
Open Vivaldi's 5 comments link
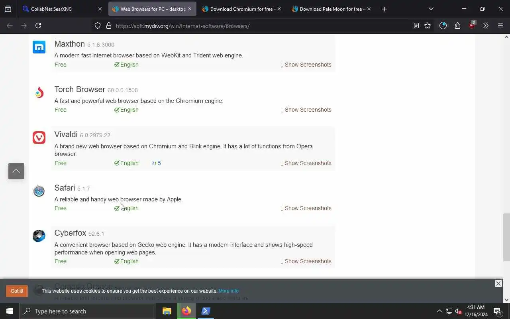[x=156, y=163]
